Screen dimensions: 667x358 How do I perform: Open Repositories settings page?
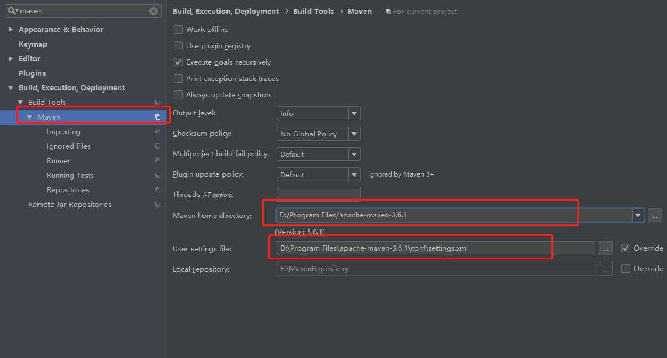click(68, 190)
